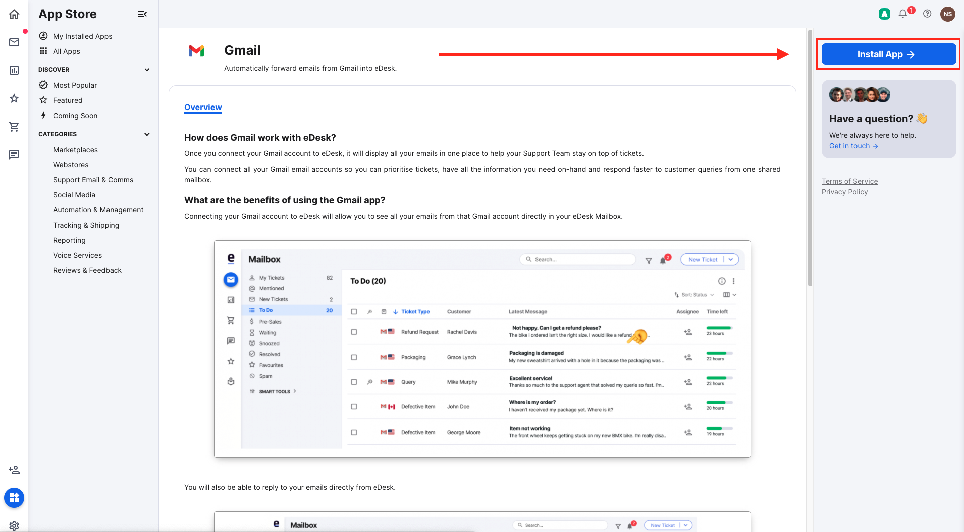Open Tracking & Shipping category

click(86, 225)
